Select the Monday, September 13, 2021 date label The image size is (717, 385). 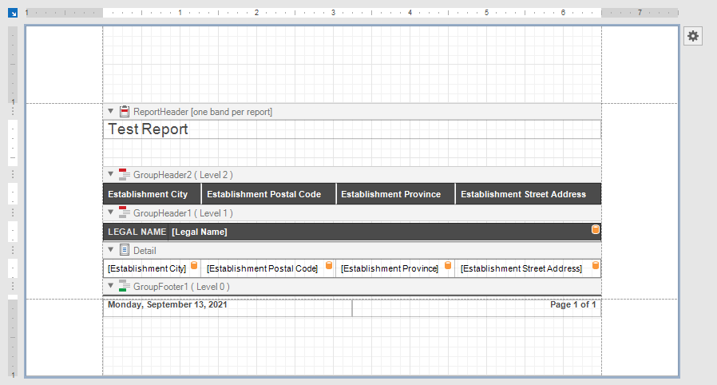228,308
